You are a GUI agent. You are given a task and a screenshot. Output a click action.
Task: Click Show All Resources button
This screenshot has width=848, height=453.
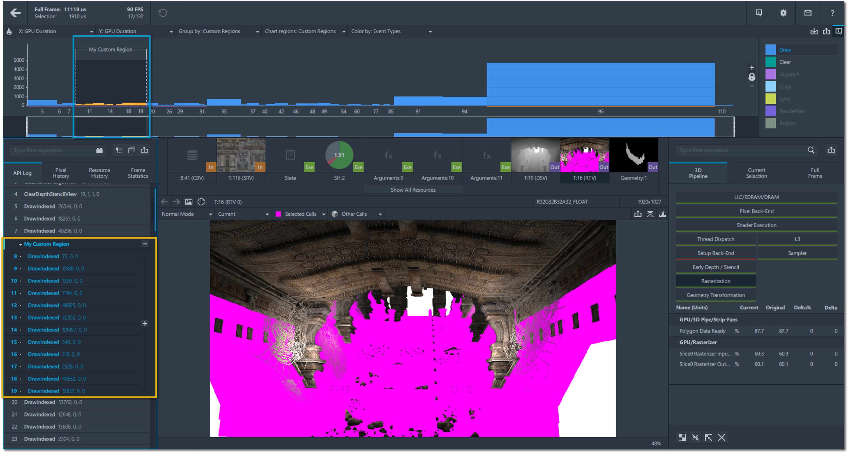pyautogui.click(x=413, y=190)
